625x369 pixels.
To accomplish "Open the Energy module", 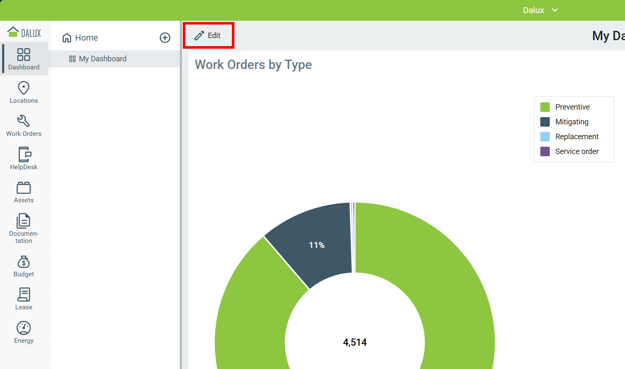I will [24, 333].
